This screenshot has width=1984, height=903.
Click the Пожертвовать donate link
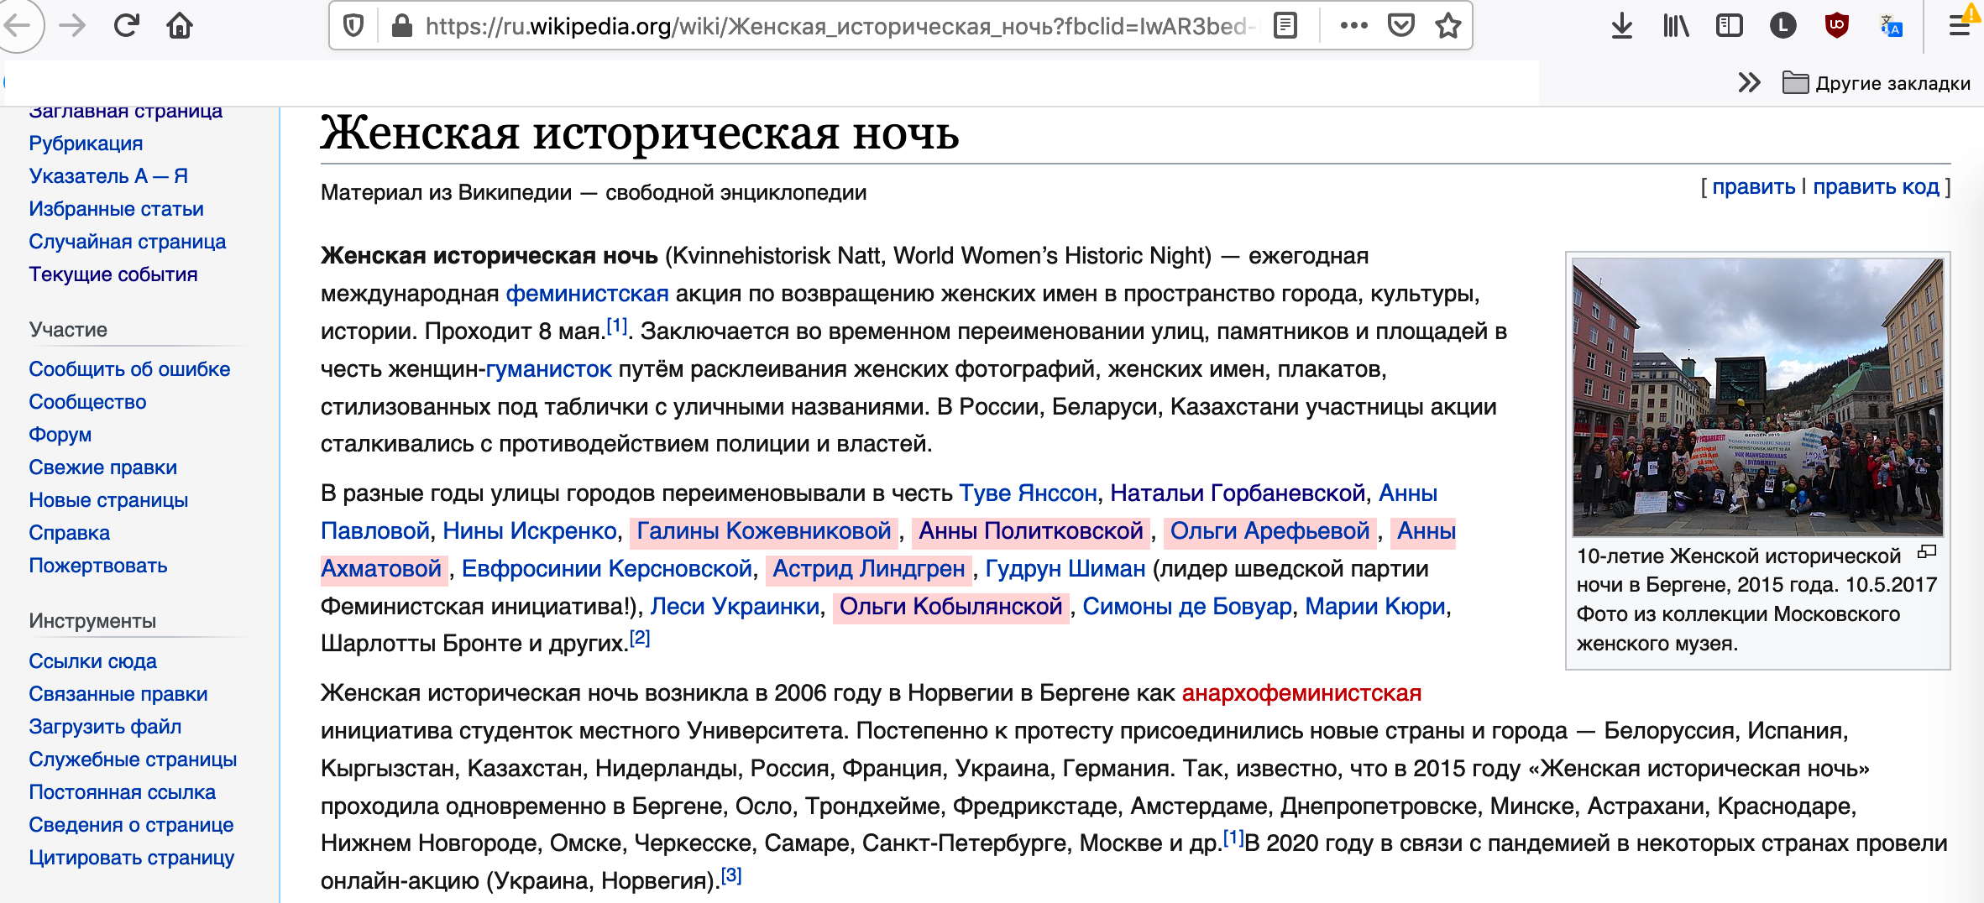(97, 566)
